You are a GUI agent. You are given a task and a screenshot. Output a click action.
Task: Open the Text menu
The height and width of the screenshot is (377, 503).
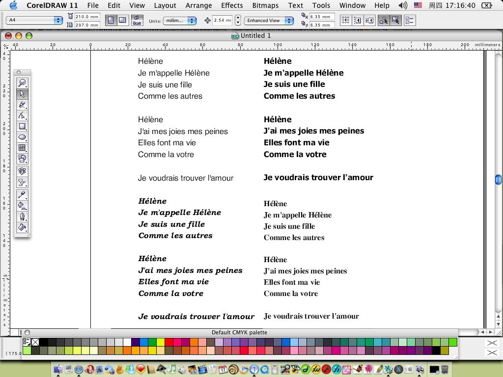pyautogui.click(x=295, y=5)
